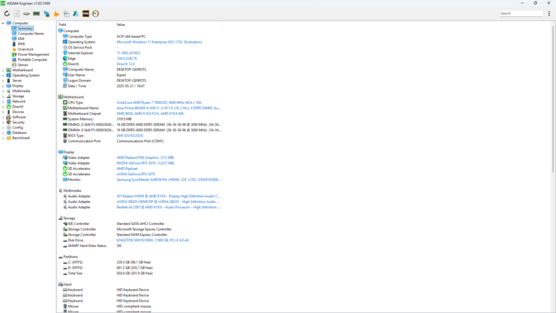Select the Date / Time row
The height and width of the screenshot is (313, 556).
point(140,86)
